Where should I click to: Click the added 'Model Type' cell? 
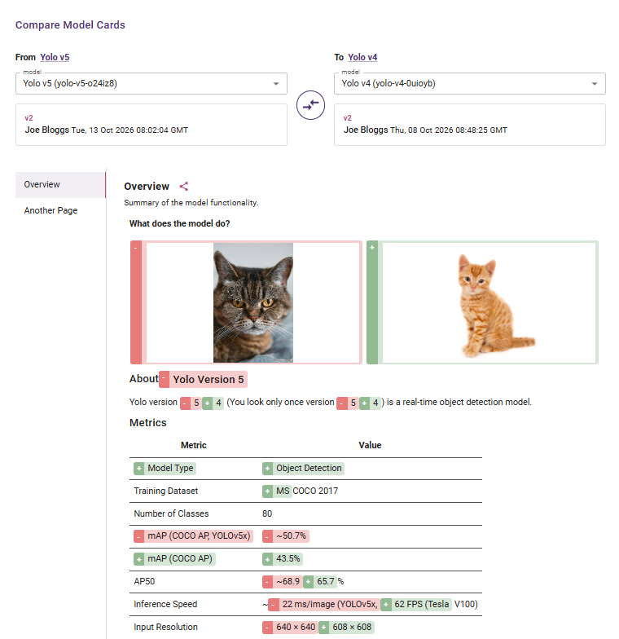click(x=165, y=468)
